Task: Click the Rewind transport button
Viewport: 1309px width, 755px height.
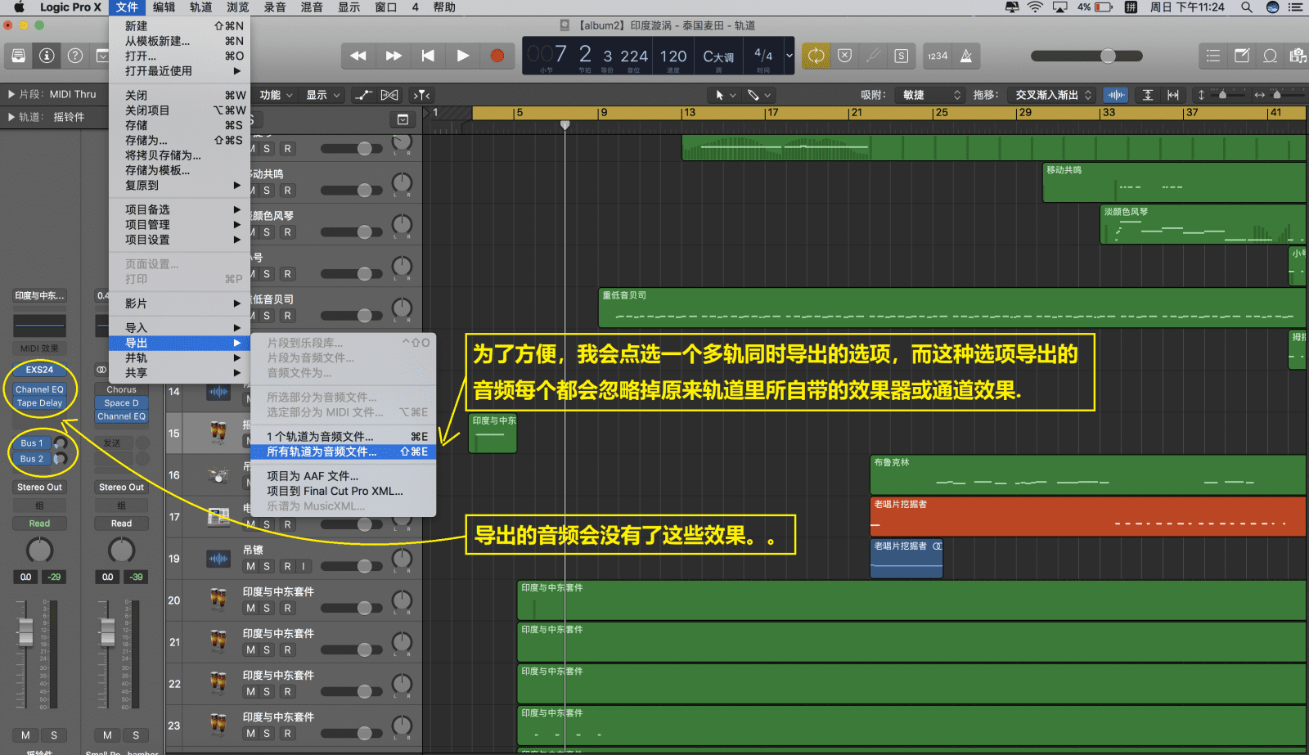Action: coord(358,56)
